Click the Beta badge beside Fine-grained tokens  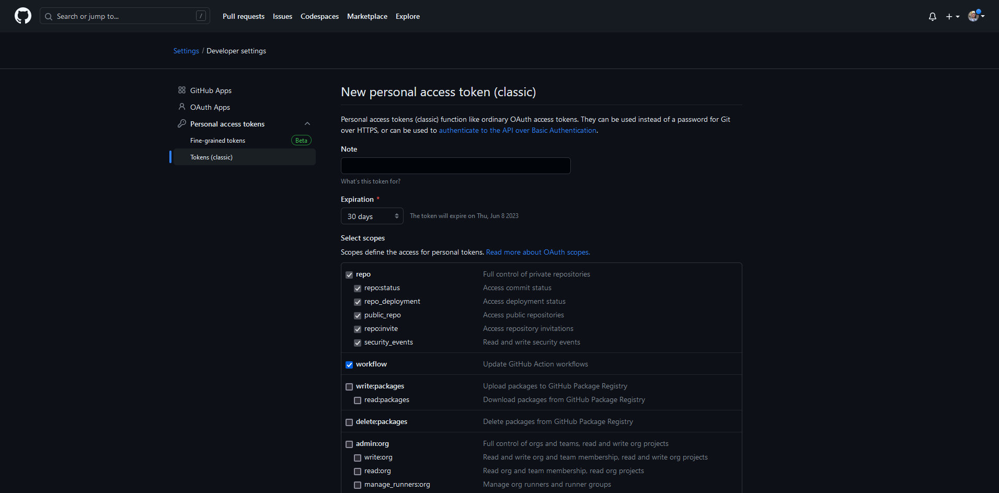pos(301,141)
